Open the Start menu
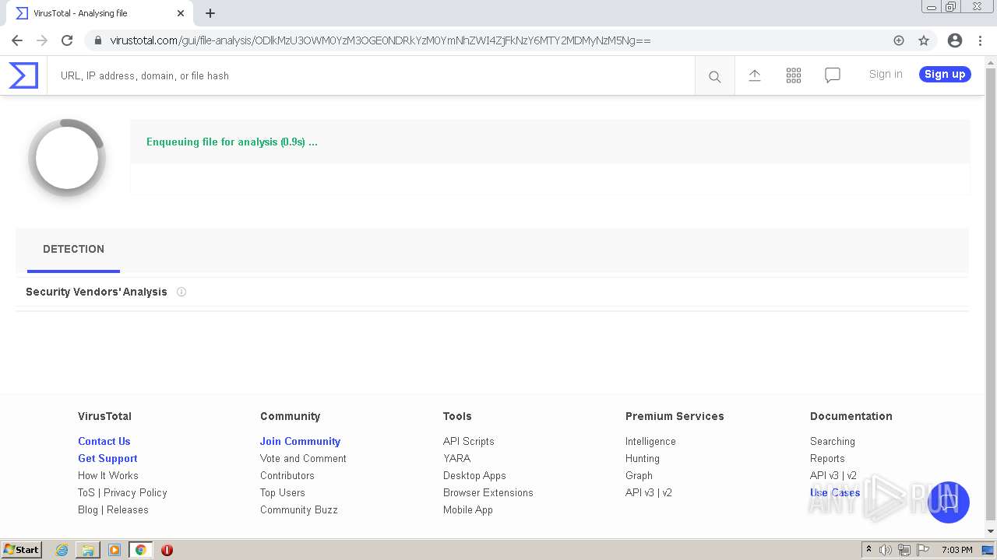Viewport: 997px width, 560px height. pyautogui.click(x=22, y=550)
